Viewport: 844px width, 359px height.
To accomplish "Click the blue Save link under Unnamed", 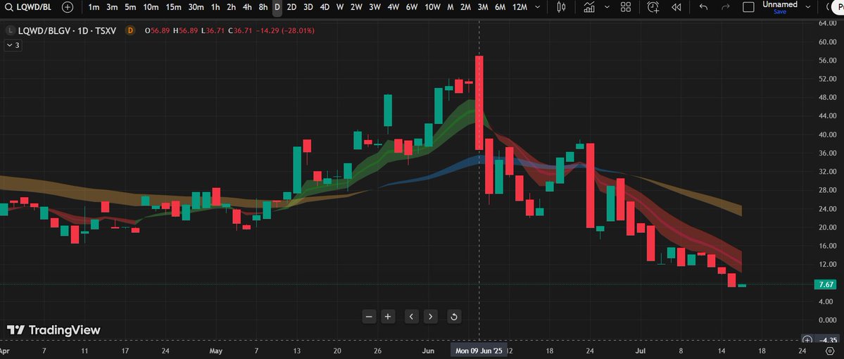I will click(779, 11).
